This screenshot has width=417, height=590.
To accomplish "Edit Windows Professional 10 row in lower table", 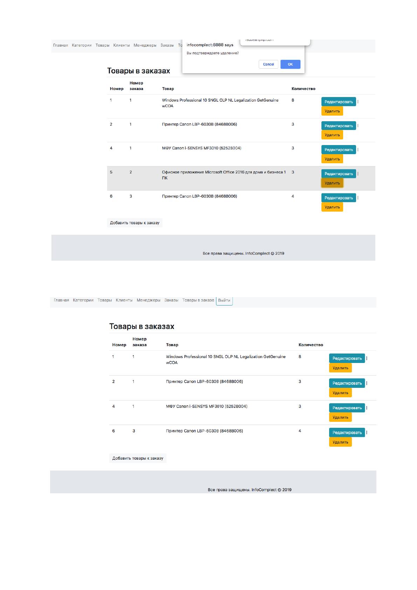I will point(347,358).
